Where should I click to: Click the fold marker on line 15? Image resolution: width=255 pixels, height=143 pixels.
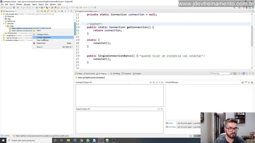(x=80, y=27)
